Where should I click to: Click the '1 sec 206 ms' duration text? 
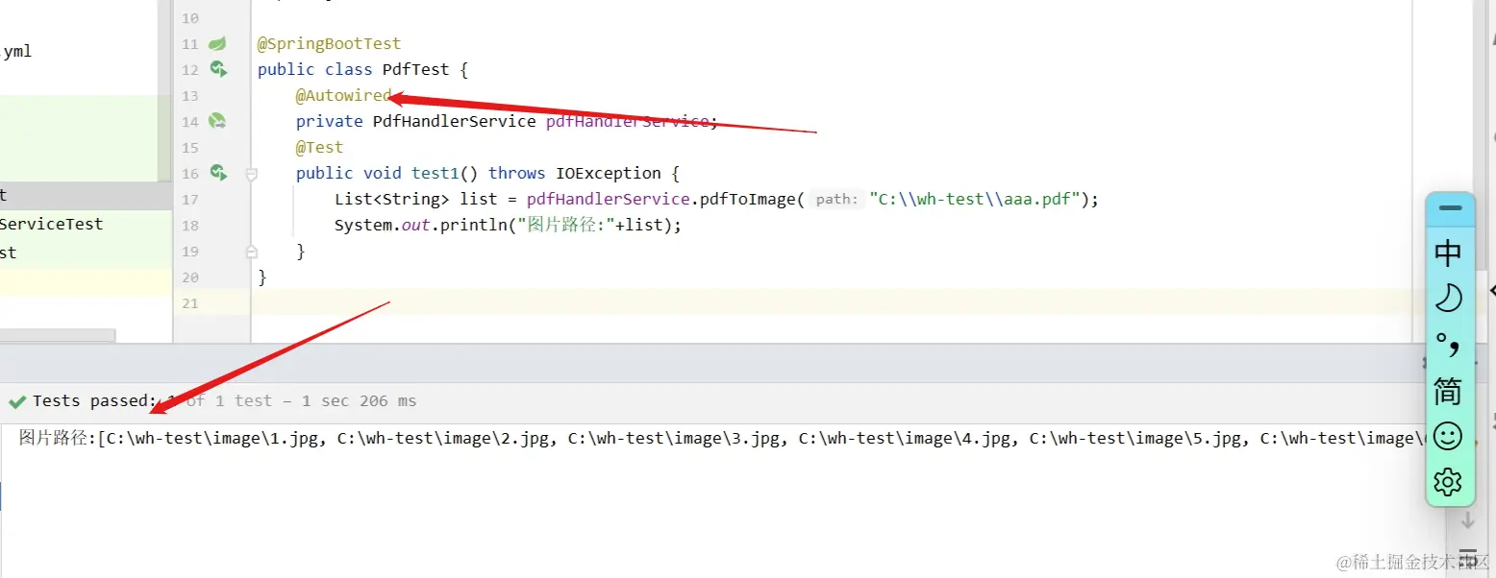coord(359,400)
